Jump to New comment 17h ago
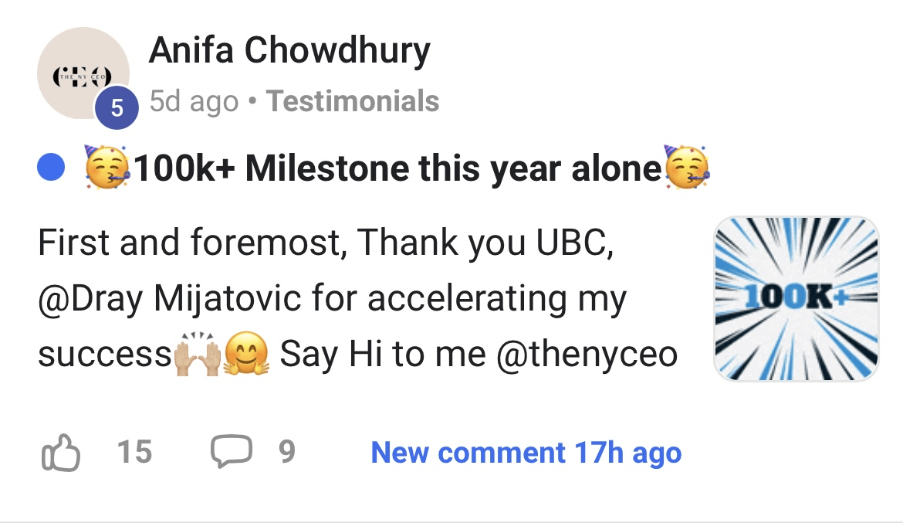This screenshot has width=903, height=523. 526,453
